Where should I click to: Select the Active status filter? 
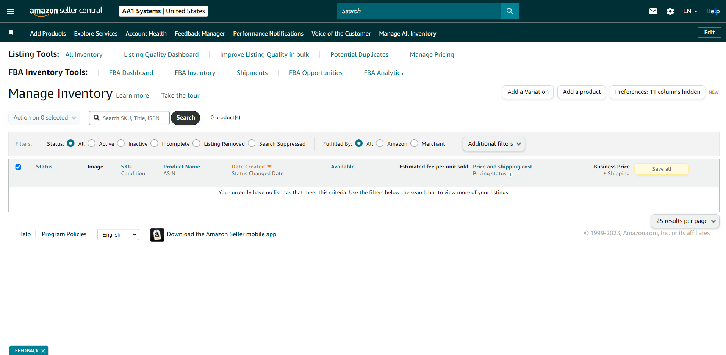point(91,143)
